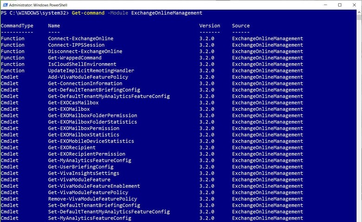Click the -Module parameter text
This screenshot has width=362, height=222.
118,13
